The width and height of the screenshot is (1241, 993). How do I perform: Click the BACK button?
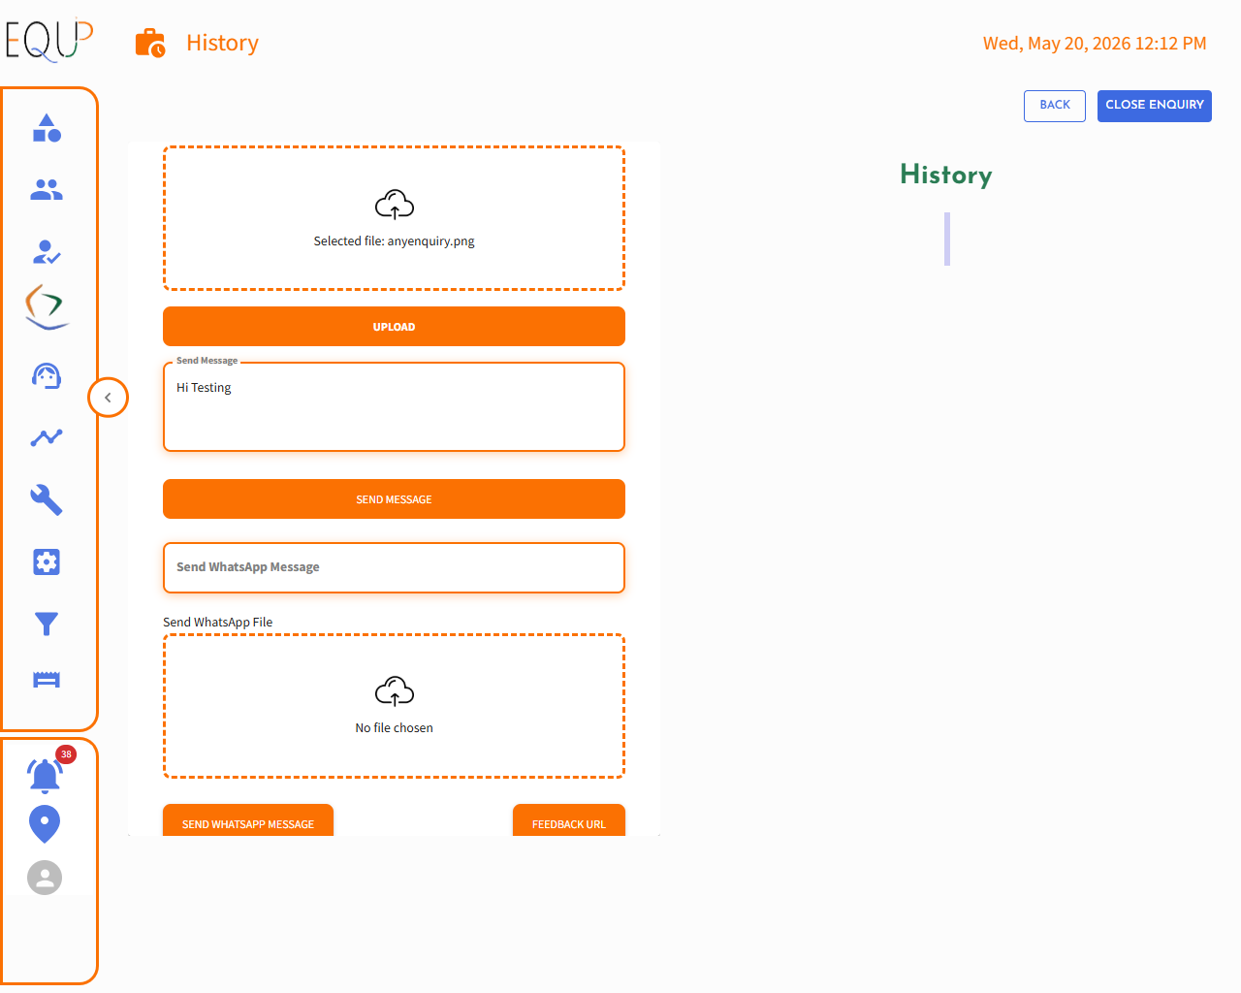(x=1055, y=106)
